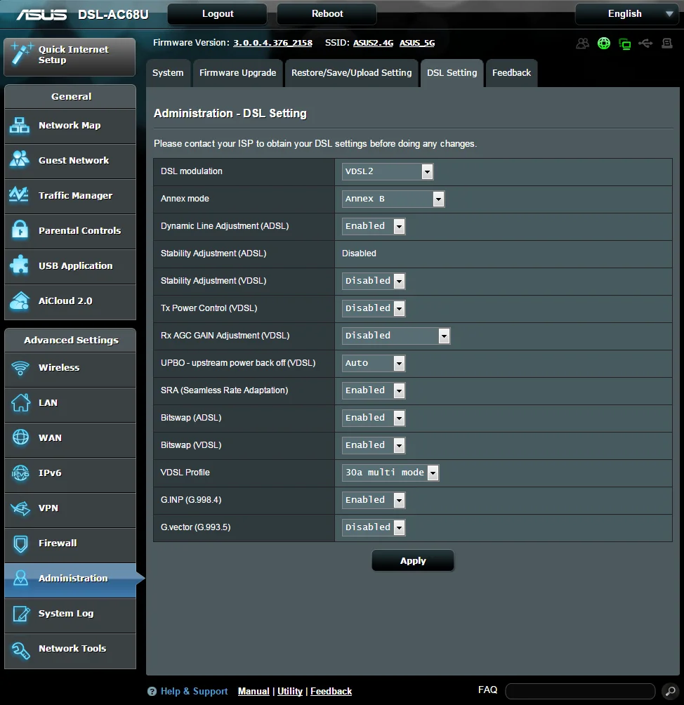This screenshot has height=705, width=684.
Task: Open Dynamic Line Adjustment (ADSL) dropdown
Action: click(374, 226)
